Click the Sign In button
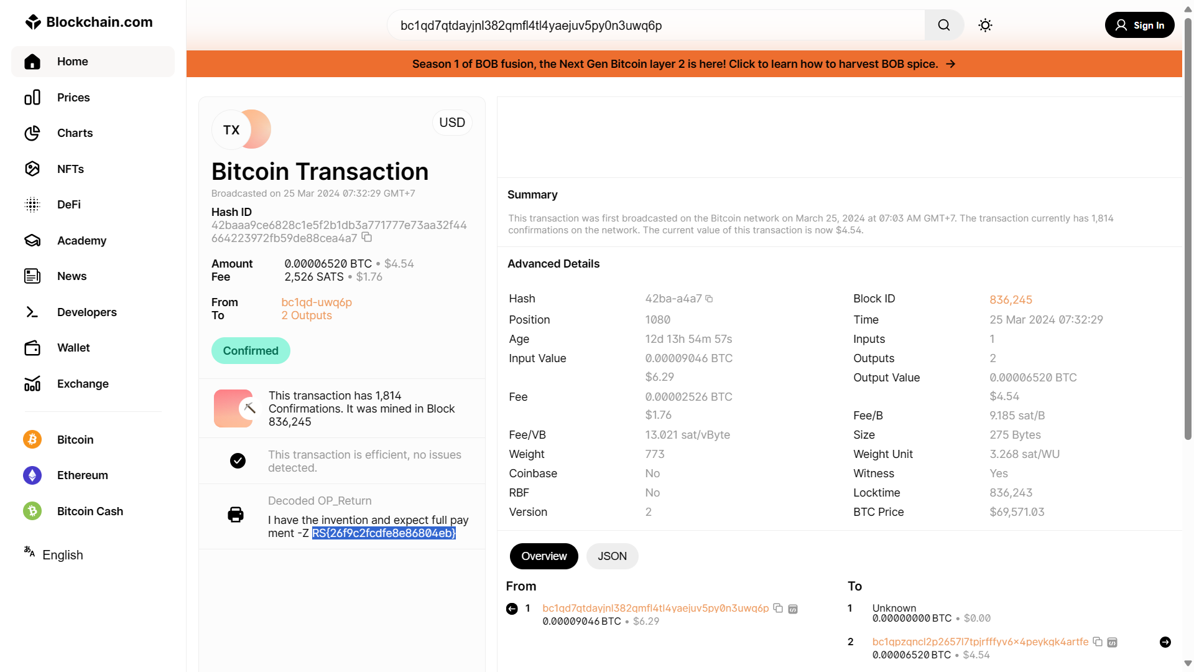 [x=1139, y=26]
